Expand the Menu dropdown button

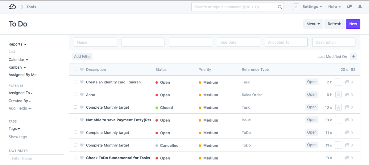click(x=313, y=24)
